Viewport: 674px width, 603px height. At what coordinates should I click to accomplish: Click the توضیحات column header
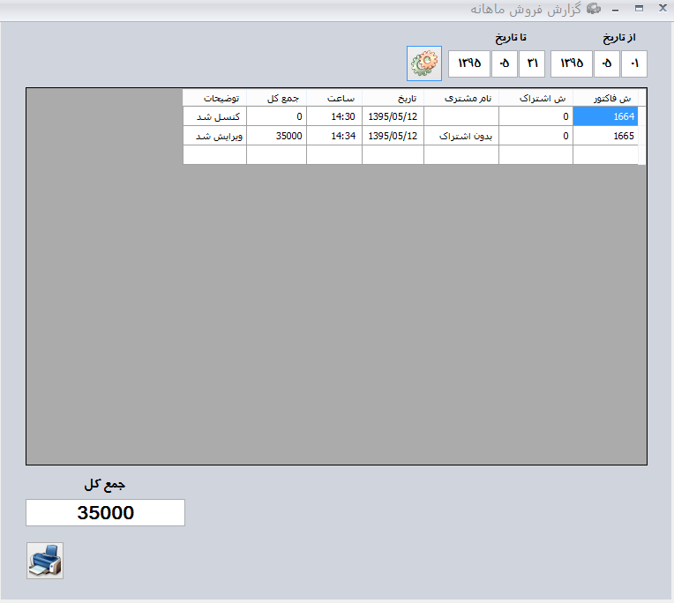(x=215, y=99)
